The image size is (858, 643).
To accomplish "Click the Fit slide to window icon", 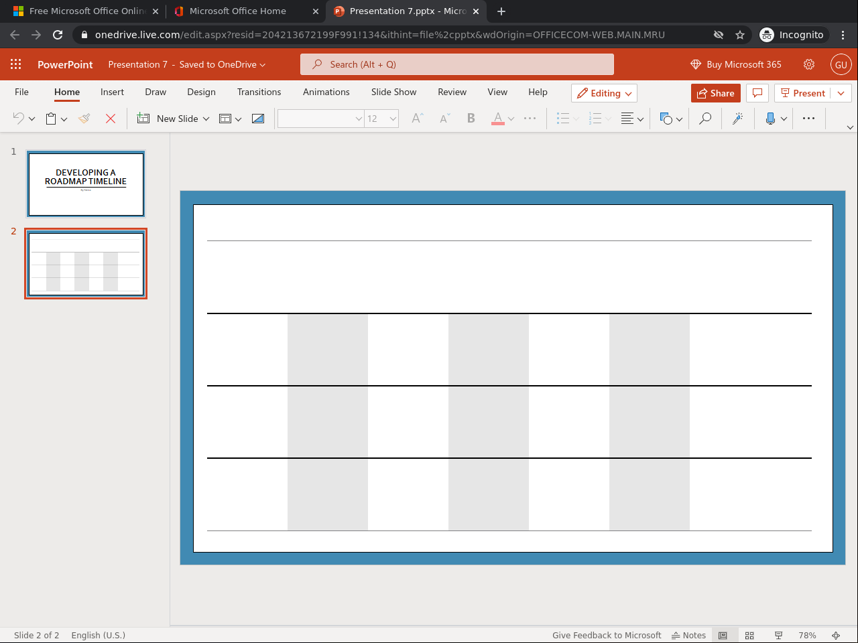I will 836,635.
